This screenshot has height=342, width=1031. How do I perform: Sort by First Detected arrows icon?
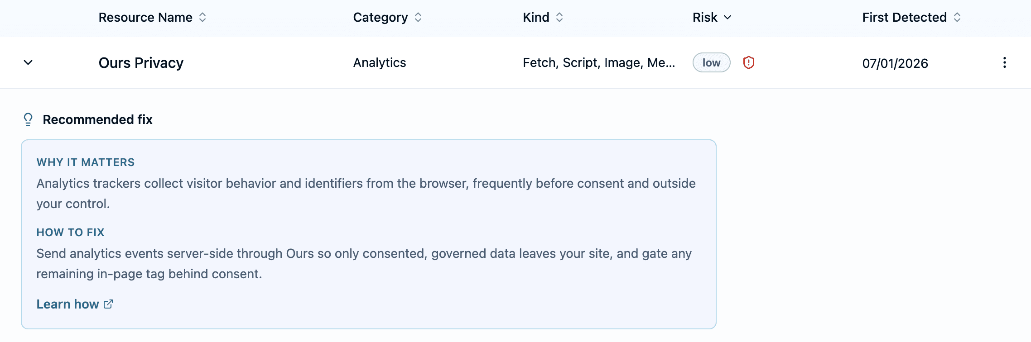pyautogui.click(x=957, y=17)
